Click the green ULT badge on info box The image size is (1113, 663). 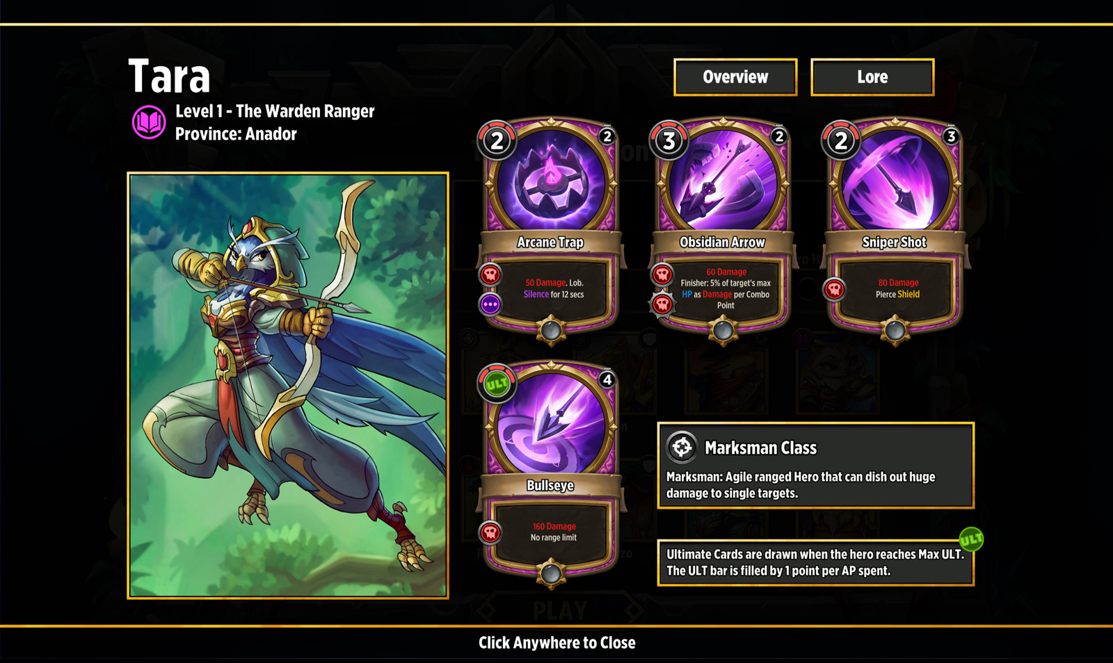(x=971, y=539)
